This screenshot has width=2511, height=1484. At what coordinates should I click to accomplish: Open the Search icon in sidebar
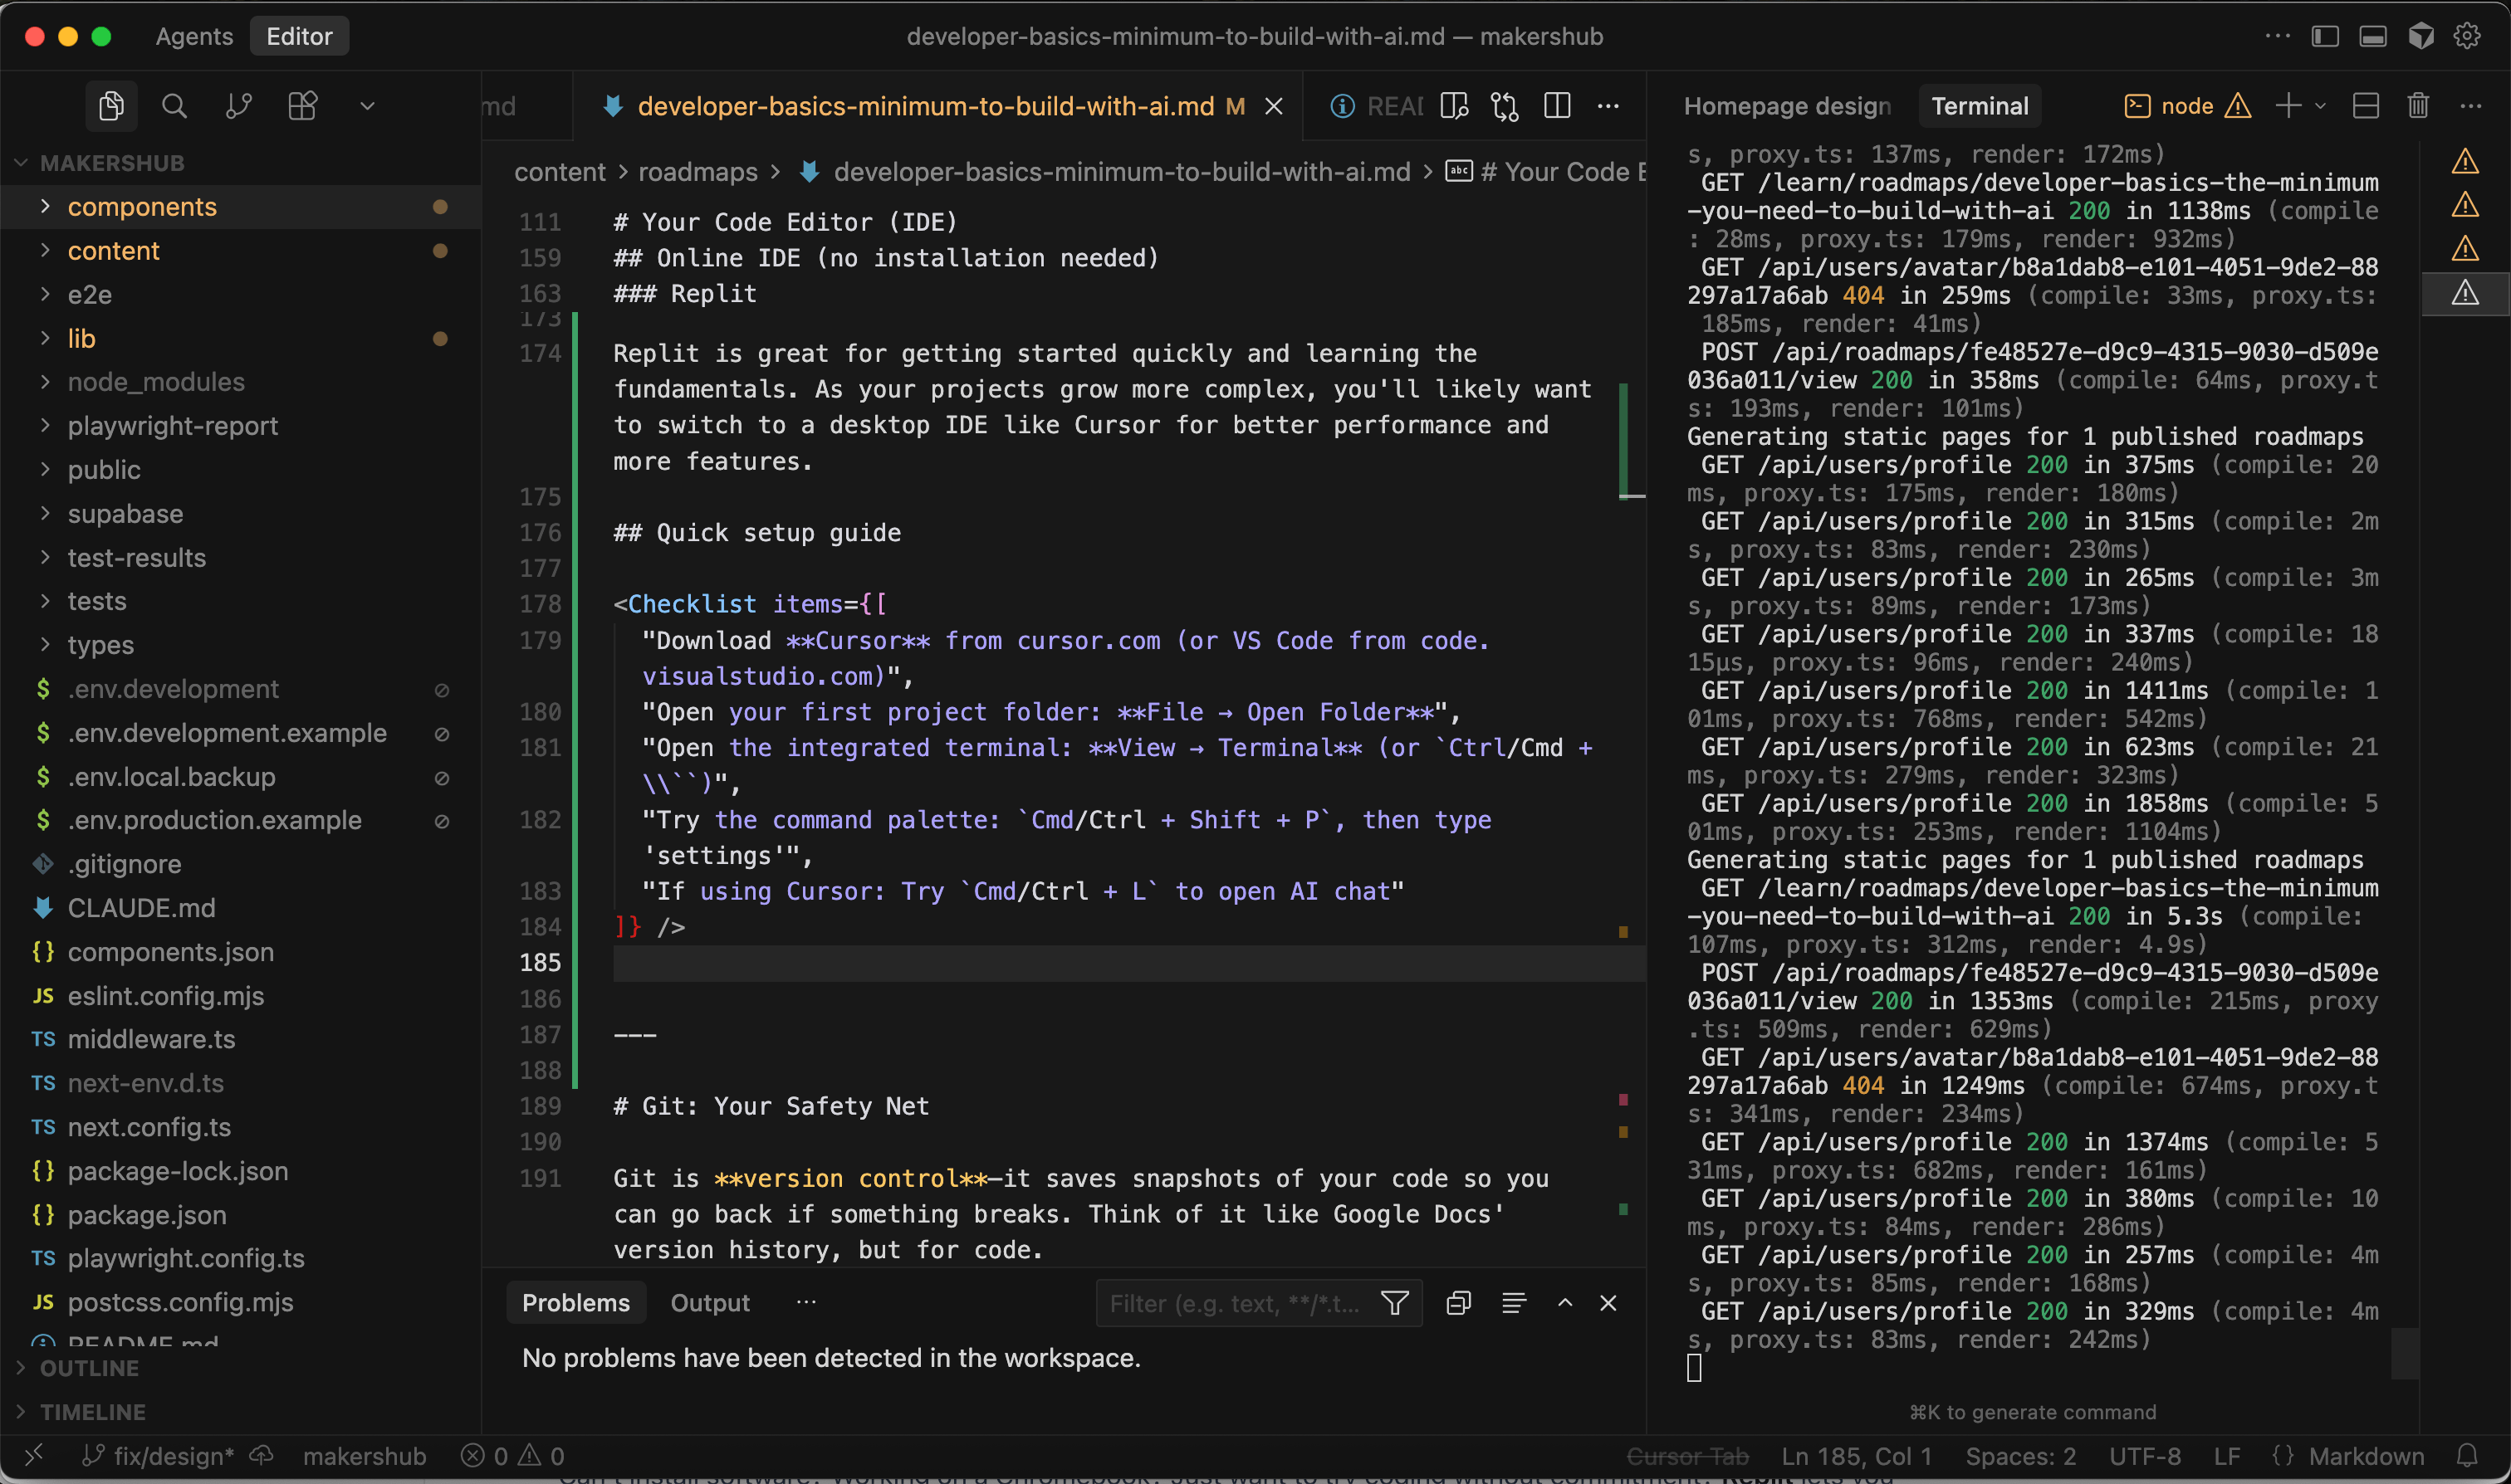click(174, 106)
